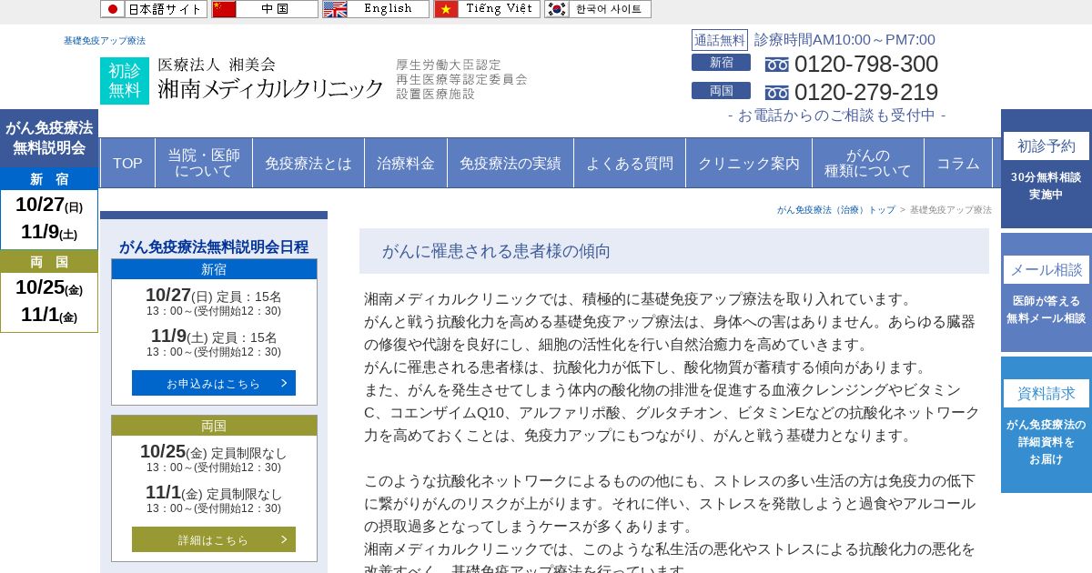
Task: Click お電話からのご相談も受付中 text
Action: [x=836, y=116]
